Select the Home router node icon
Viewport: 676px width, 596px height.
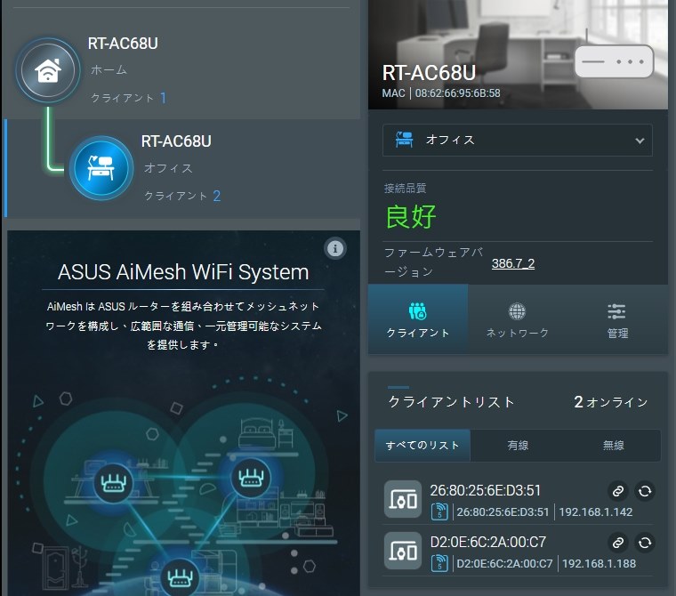pos(48,70)
